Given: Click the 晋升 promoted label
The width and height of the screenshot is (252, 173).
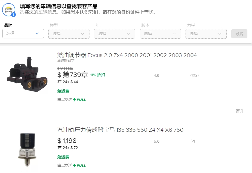Looking at the screenshot, I should tap(240, 111).
